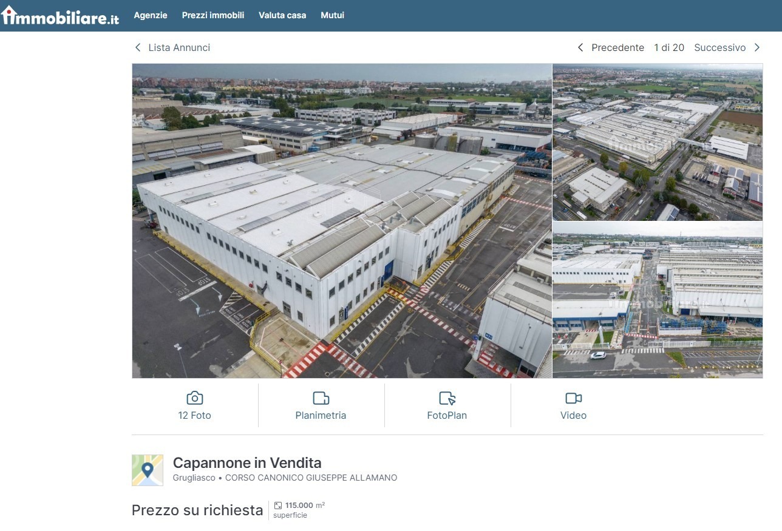Click the immobiliare.it house logo
Viewport: 782px width, 531px height.
point(60,15)
